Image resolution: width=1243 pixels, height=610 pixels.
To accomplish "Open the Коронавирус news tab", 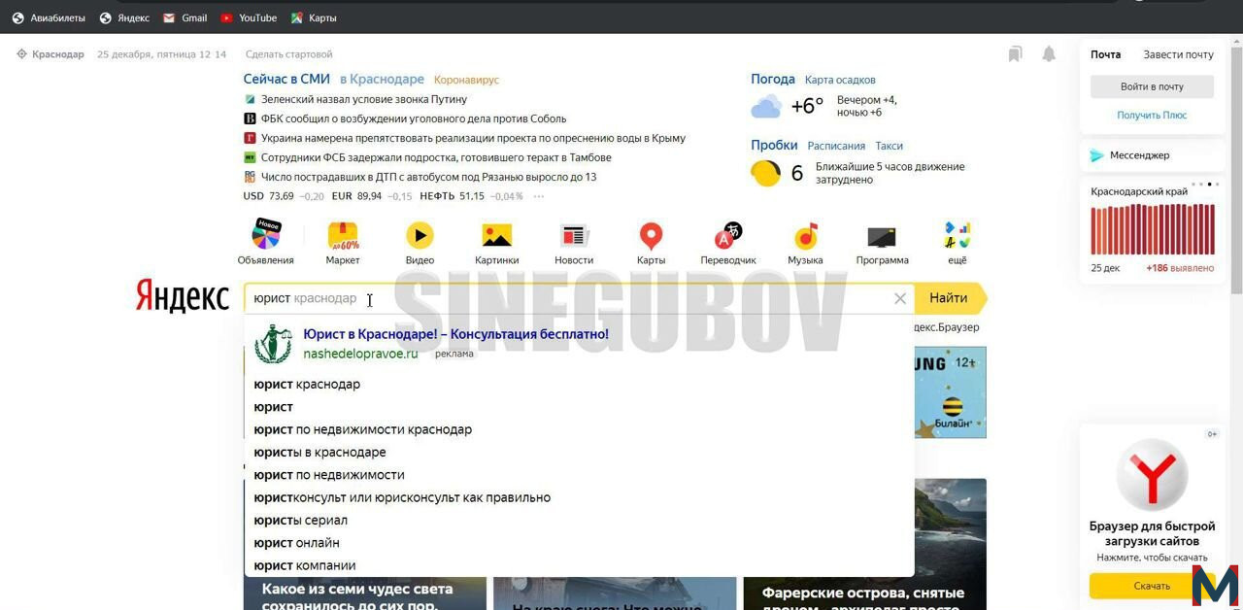I will pyautogui.click(x=466, y=80).
